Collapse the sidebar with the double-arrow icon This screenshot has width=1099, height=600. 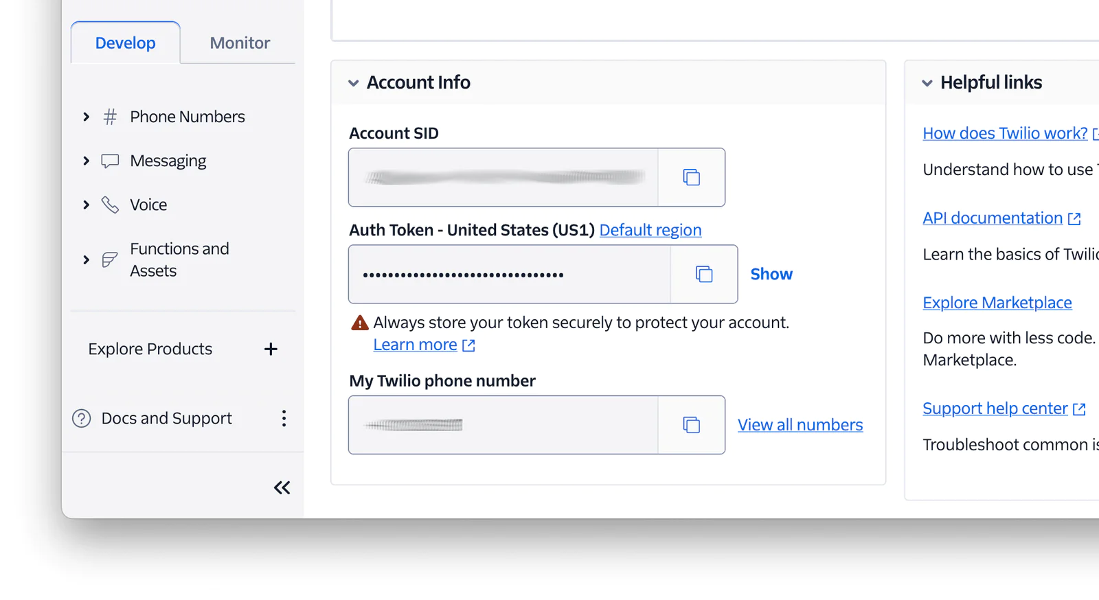[x=282, y=488]
